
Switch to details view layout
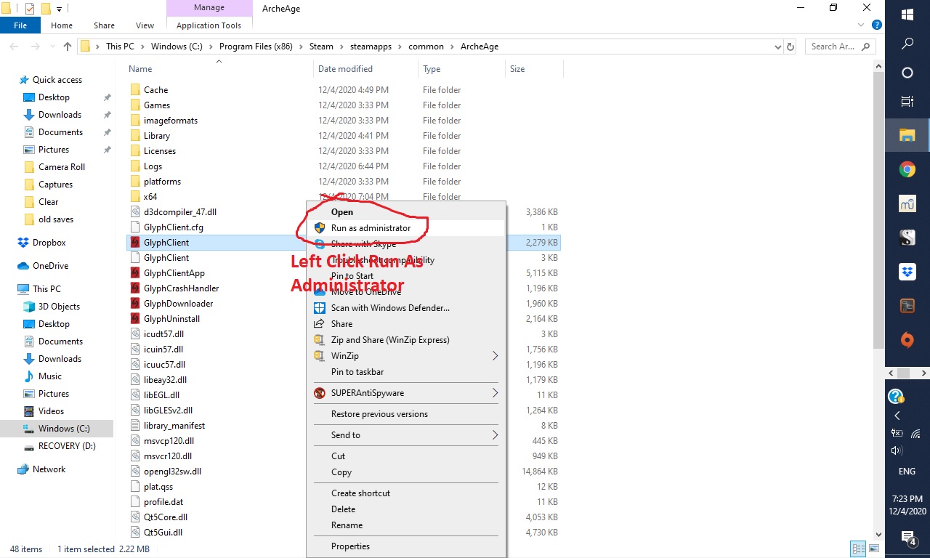click(x=859, y=549)
